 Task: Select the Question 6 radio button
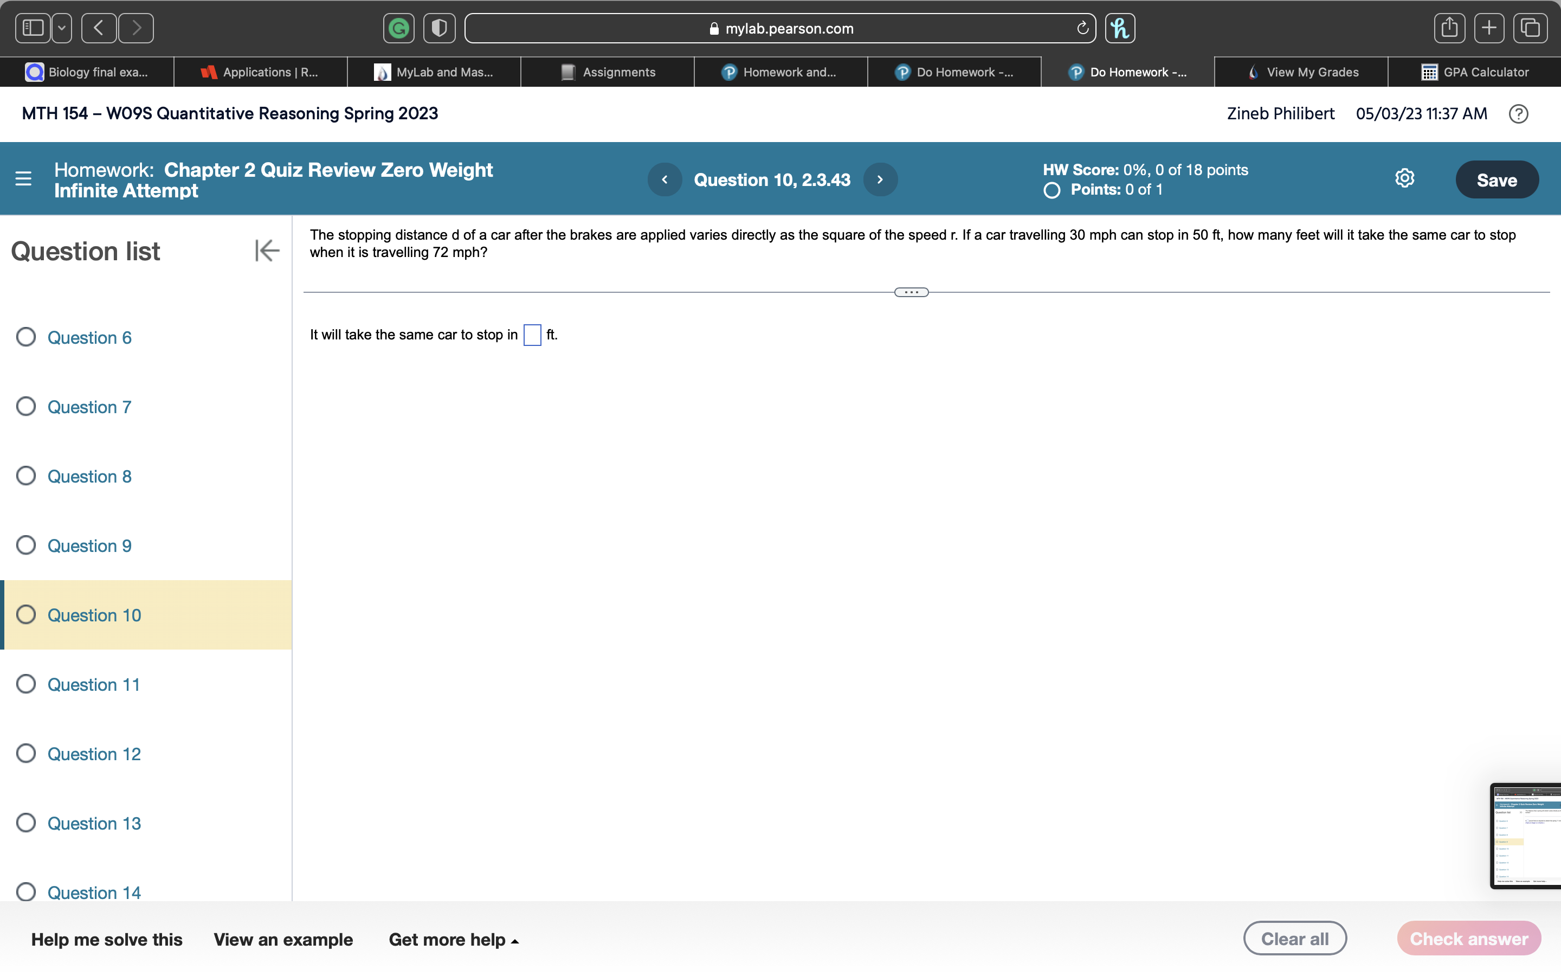click(26, 336)
